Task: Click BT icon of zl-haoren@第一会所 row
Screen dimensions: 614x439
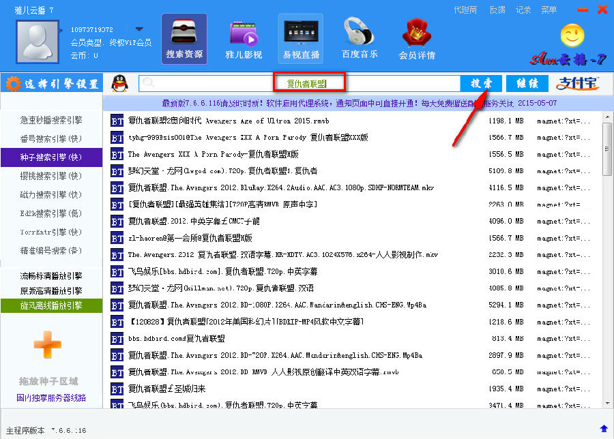Action: (x=117, y=239)
